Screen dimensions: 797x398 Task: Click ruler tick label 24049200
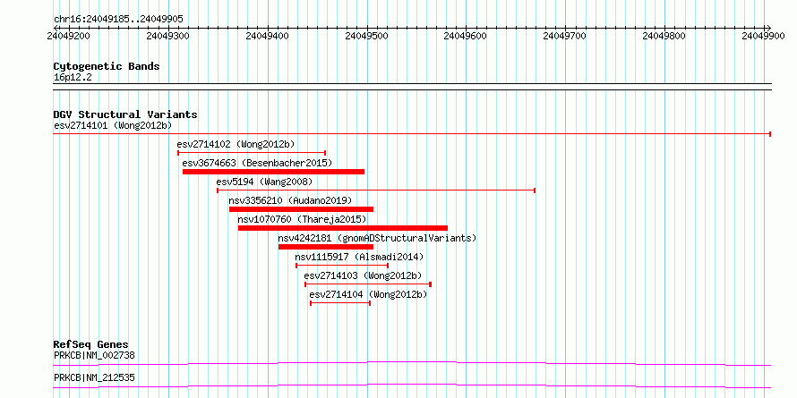tap(69, 36)
